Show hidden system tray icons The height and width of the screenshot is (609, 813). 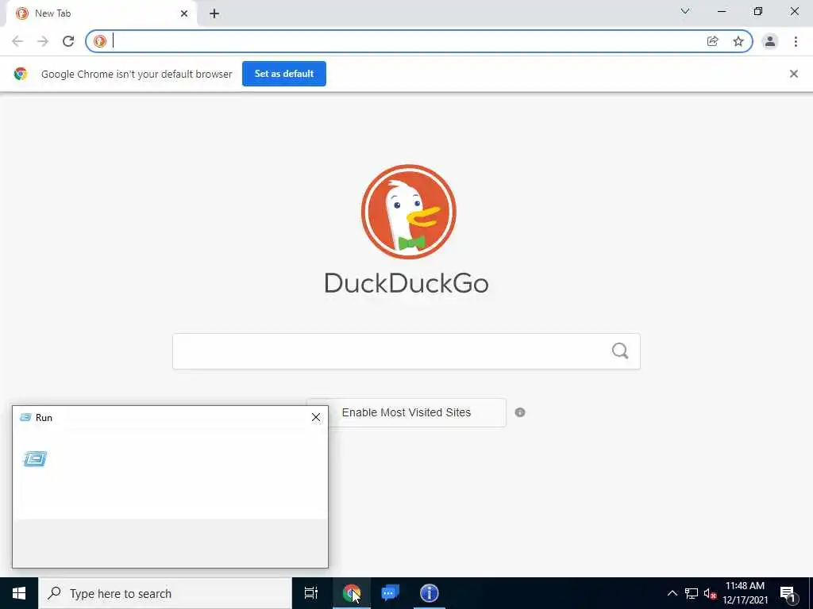click(672, 593)
